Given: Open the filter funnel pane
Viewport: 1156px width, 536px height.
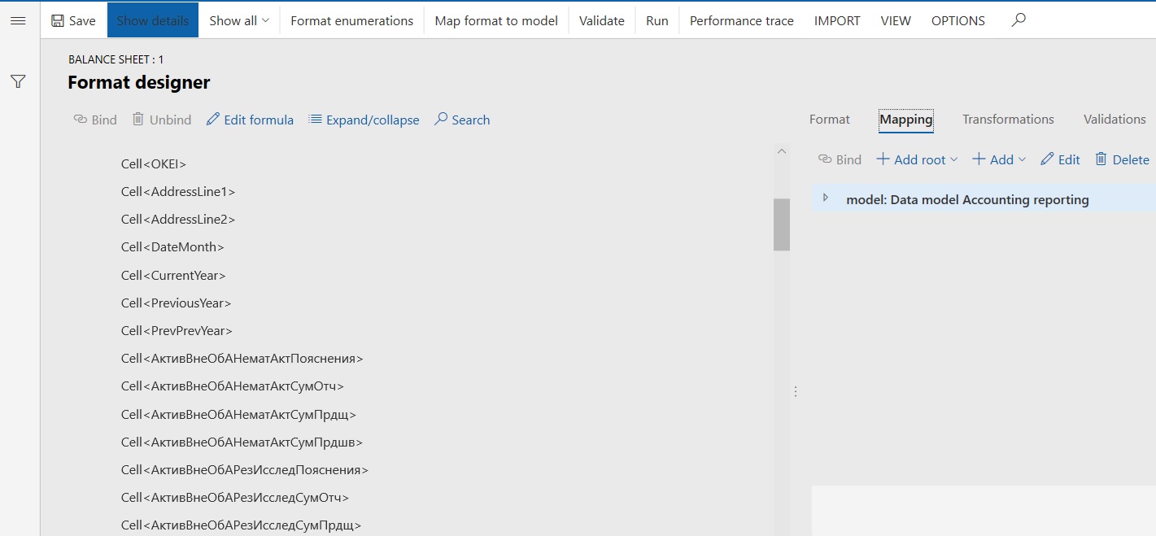Looking at the screenshot, I should (x=18, y=81).
